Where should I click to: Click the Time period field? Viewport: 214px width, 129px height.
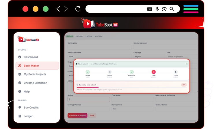pyautogui.click(x=133, y=99)
